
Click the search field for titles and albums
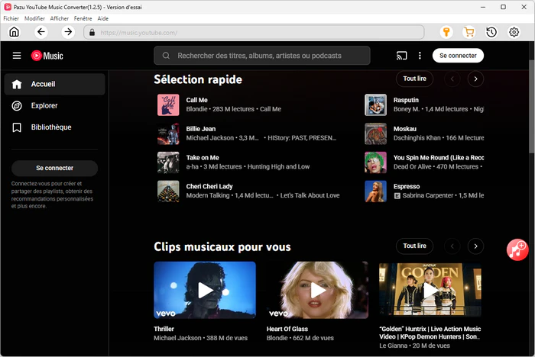[262, 56]
